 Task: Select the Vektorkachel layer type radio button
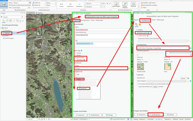(76, 57)
